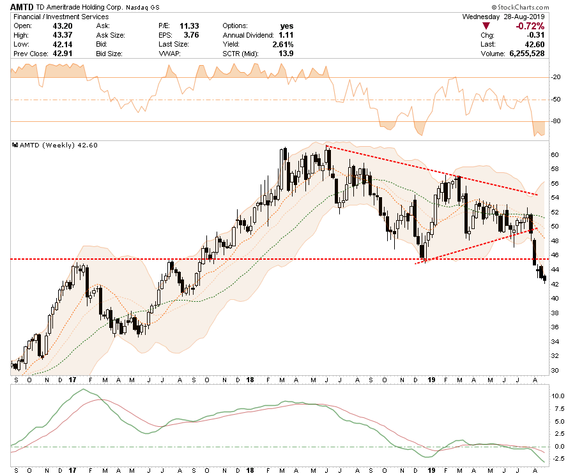575x476 pixels.
Task: Click the 56 label on the price axis
Action: click(x=555, y=183)
